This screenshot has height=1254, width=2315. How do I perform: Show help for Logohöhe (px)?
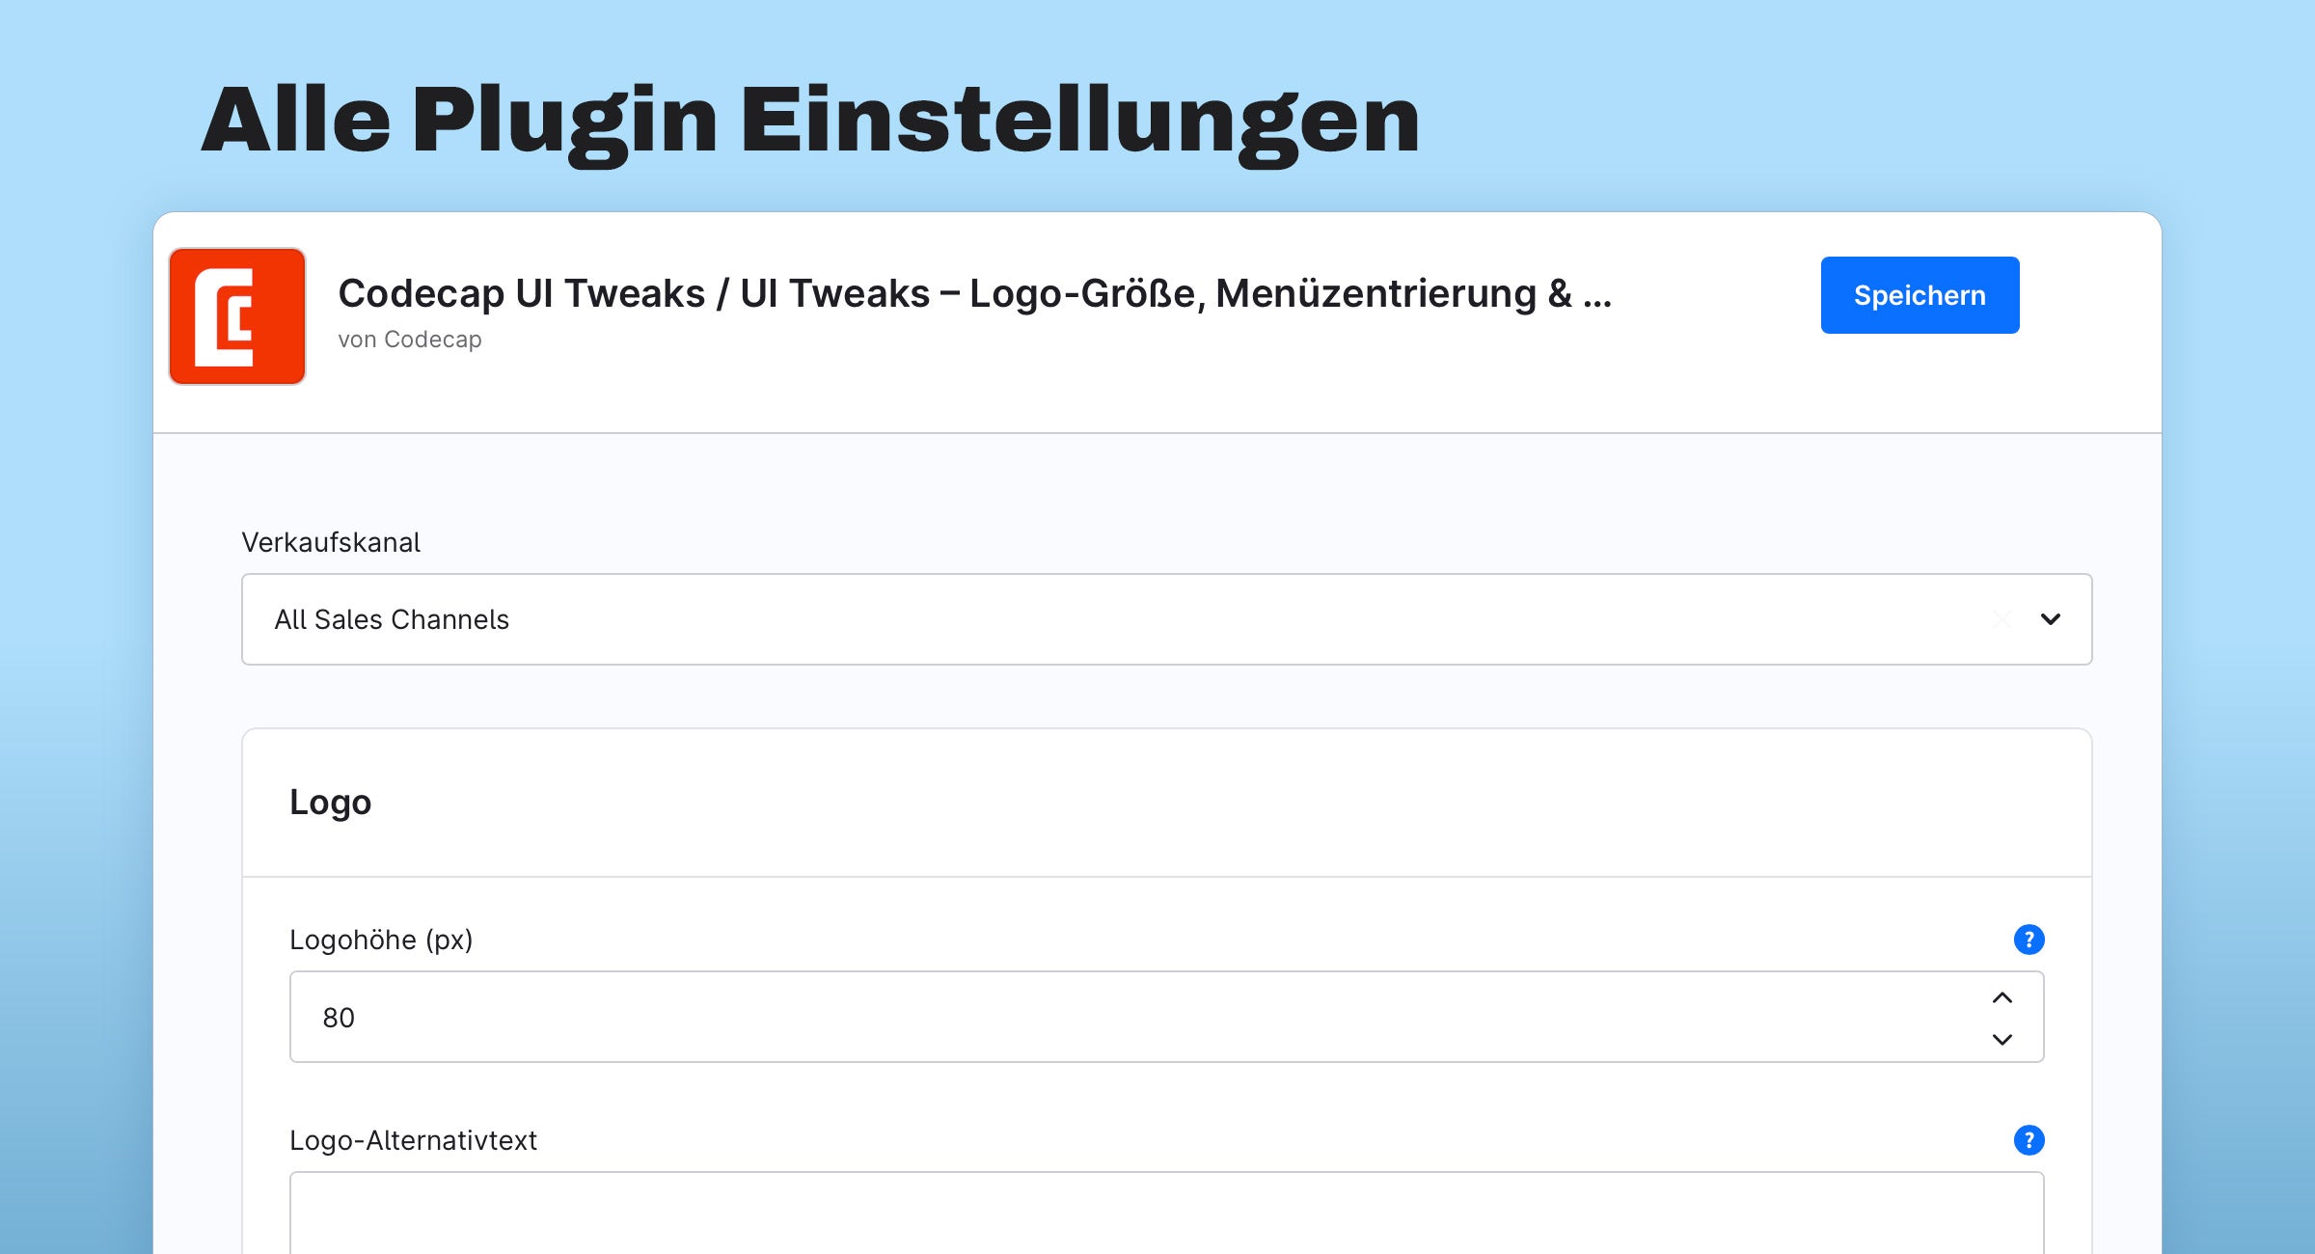click(x=2029, y=940)
